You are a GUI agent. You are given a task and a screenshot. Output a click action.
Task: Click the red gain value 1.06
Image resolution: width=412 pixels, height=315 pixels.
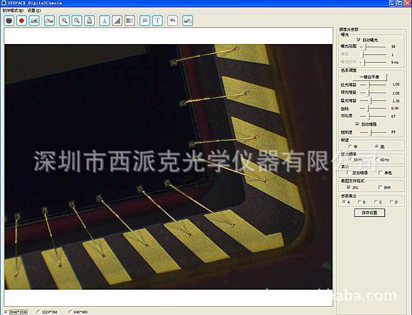click(x=395, y=84)
